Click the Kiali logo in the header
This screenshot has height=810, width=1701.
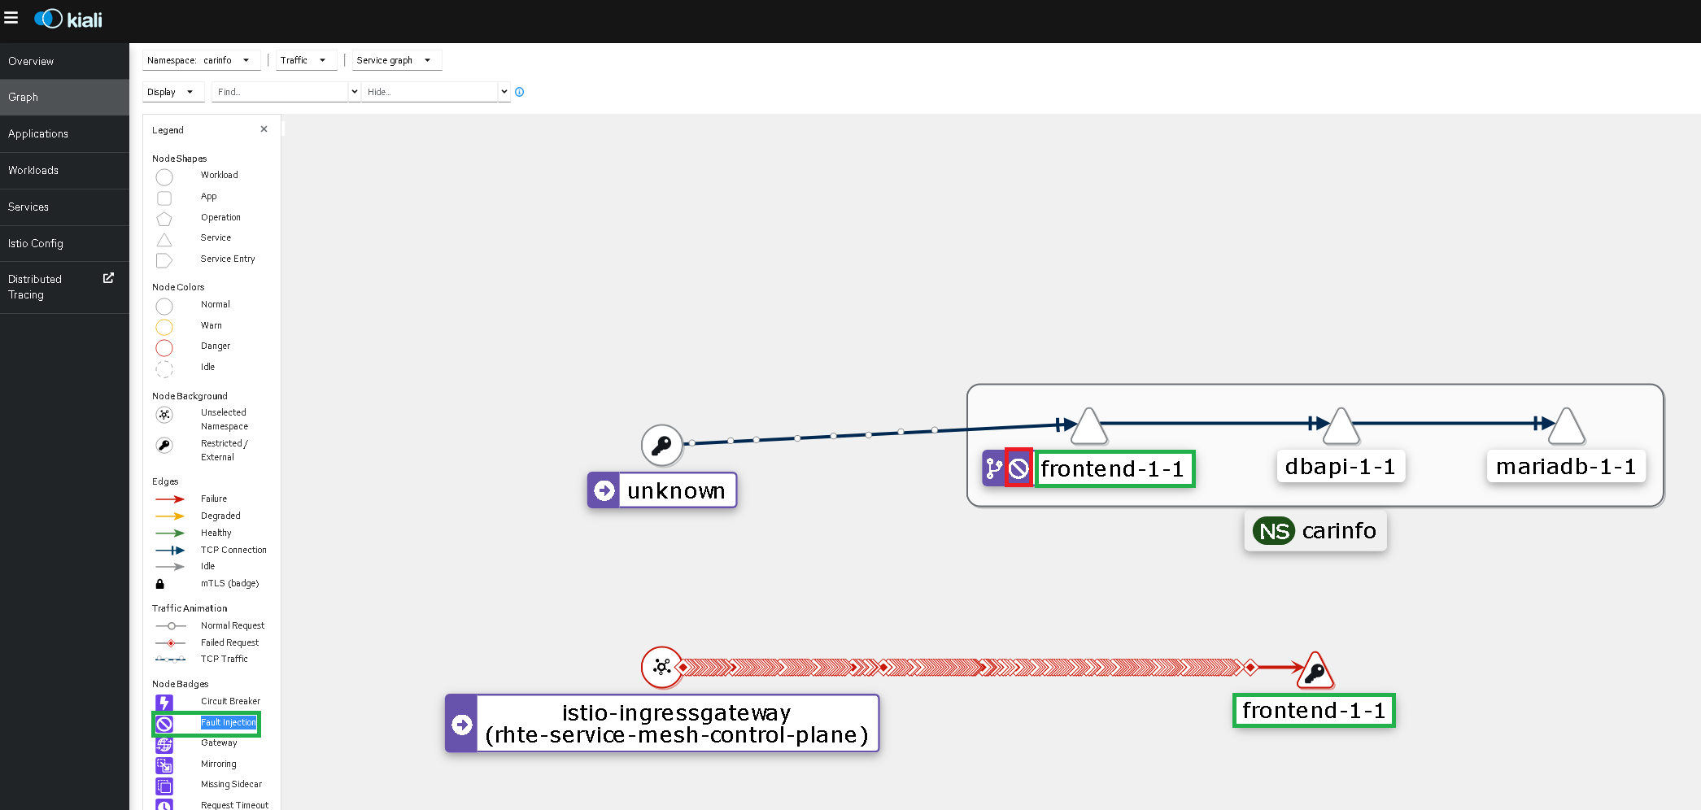pos(68,18)
